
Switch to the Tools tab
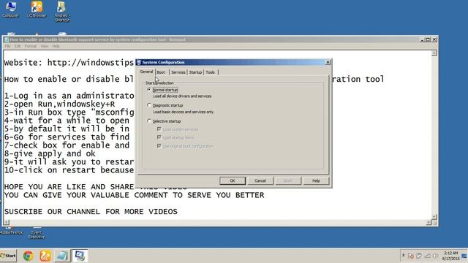pyautogui.click(x=210, y=72)
